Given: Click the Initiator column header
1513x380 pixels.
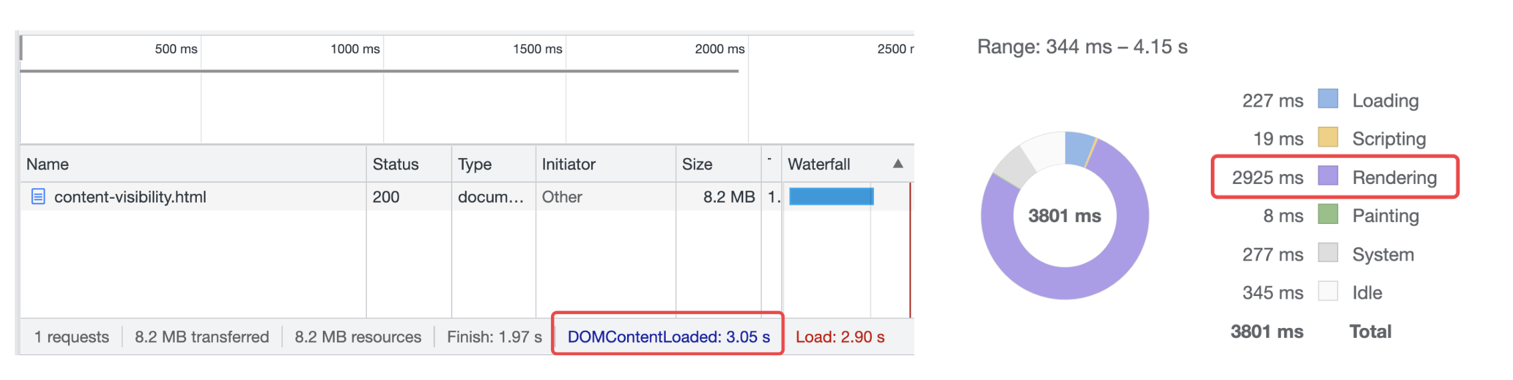Looking at the screenshot, I should 568,164.
